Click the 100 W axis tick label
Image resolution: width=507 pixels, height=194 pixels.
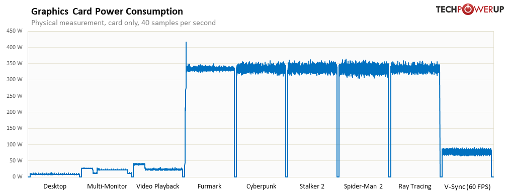[x=14, y=144]
